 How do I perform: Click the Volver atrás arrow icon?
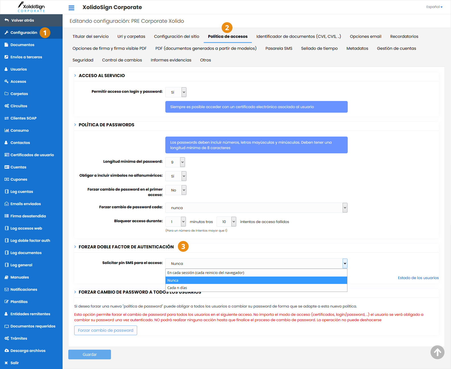[7, 20]
